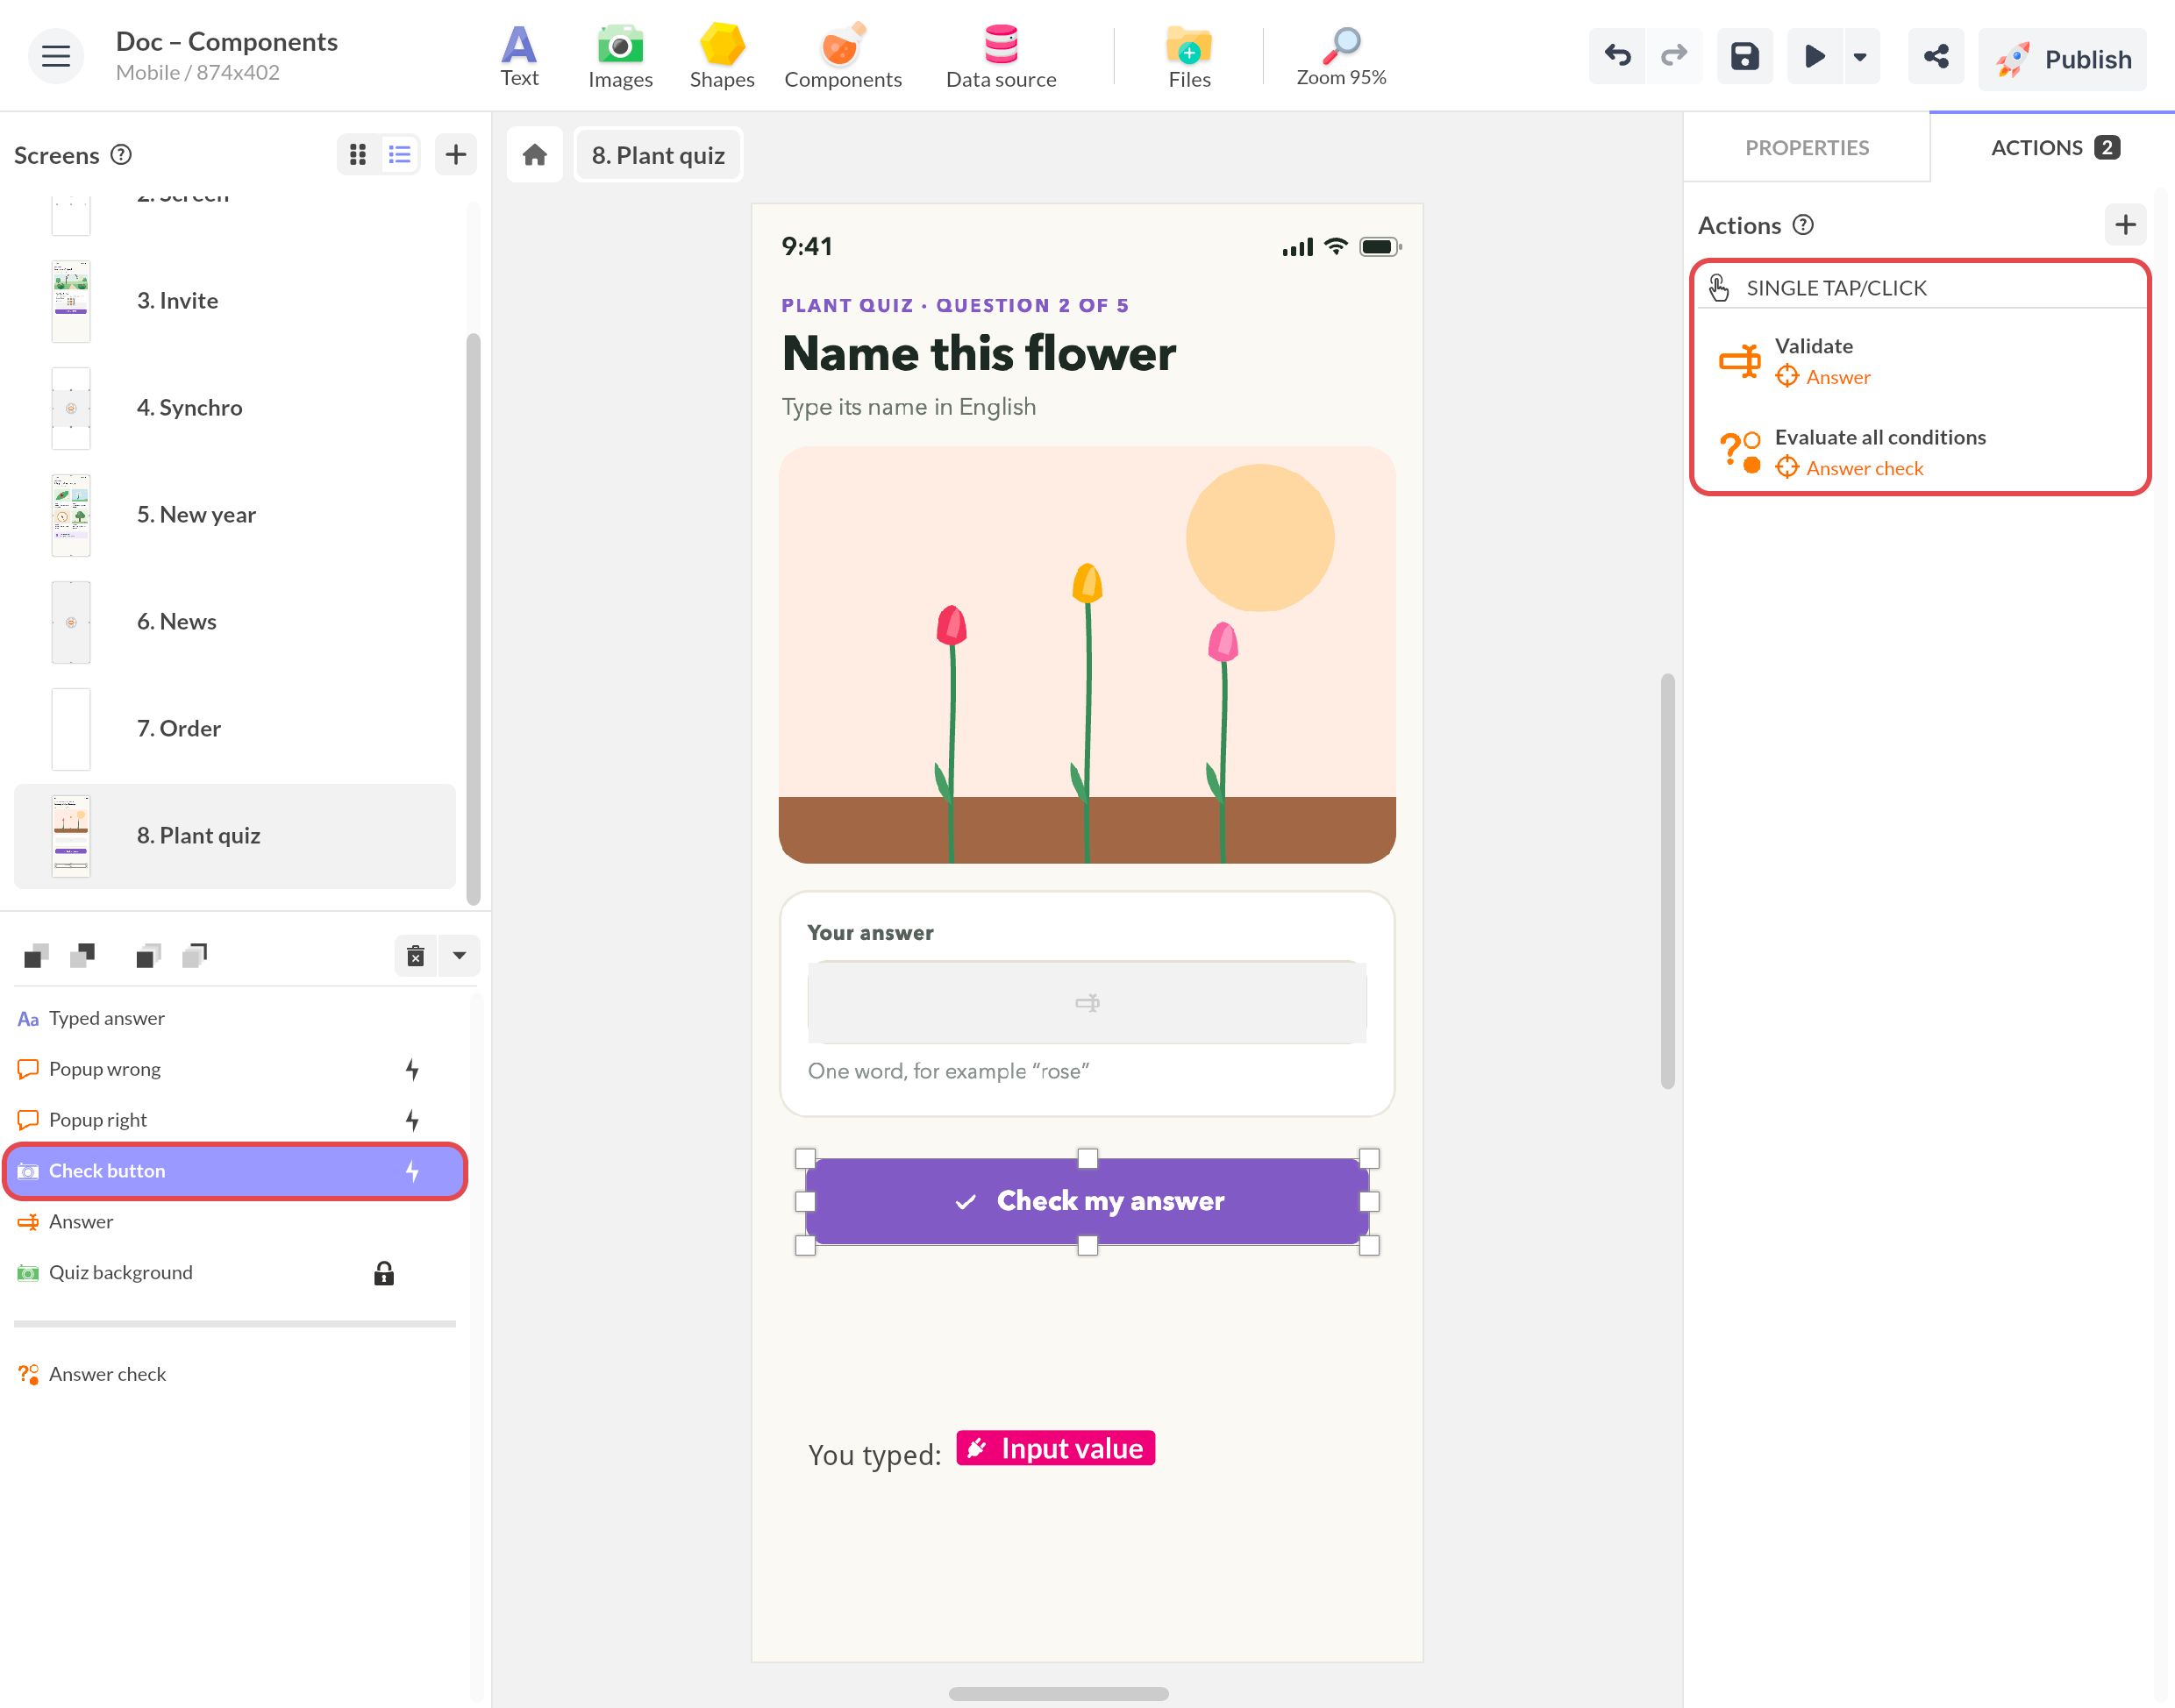The width and height of the screenshot is (2175, 1708).
Task: Click the Your answer input field
Action: point(1087,1002)
